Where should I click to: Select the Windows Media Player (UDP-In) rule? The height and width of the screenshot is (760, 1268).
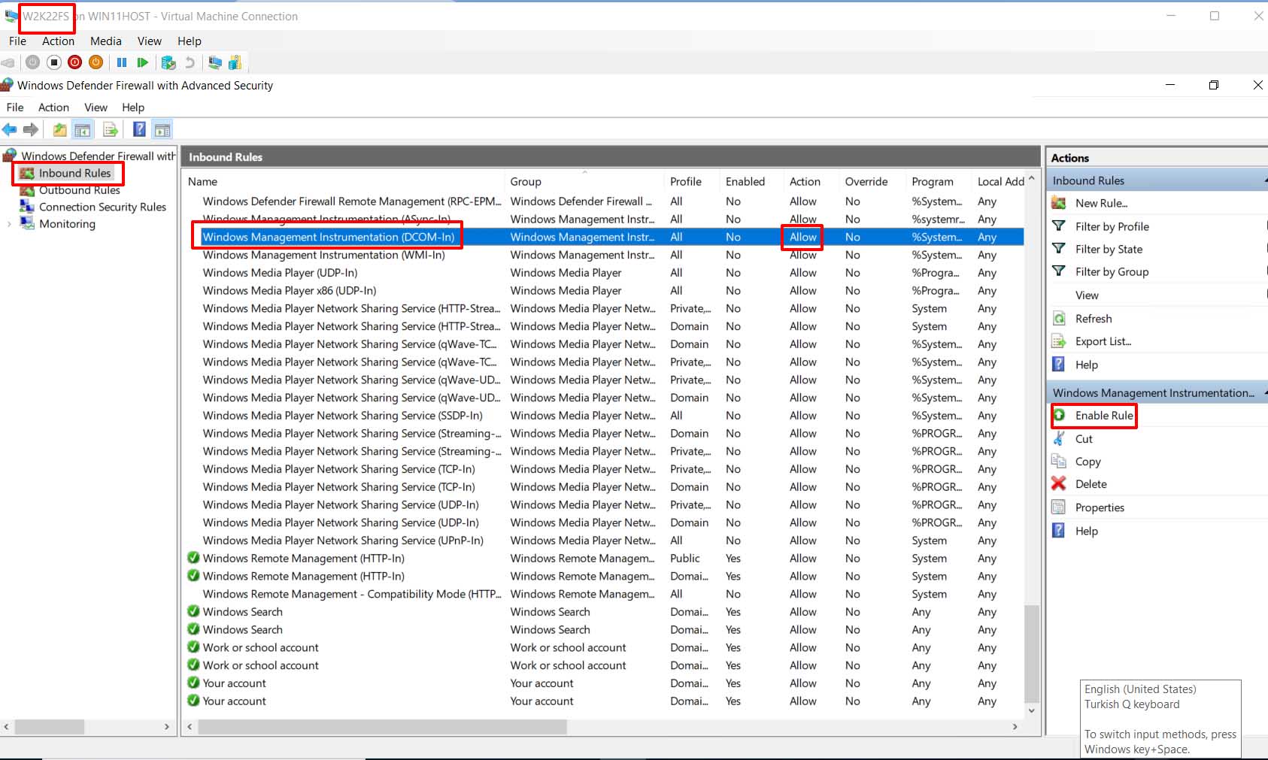(x=280, y=273)
